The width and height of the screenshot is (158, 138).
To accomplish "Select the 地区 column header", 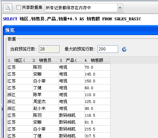I will [20, 60].
